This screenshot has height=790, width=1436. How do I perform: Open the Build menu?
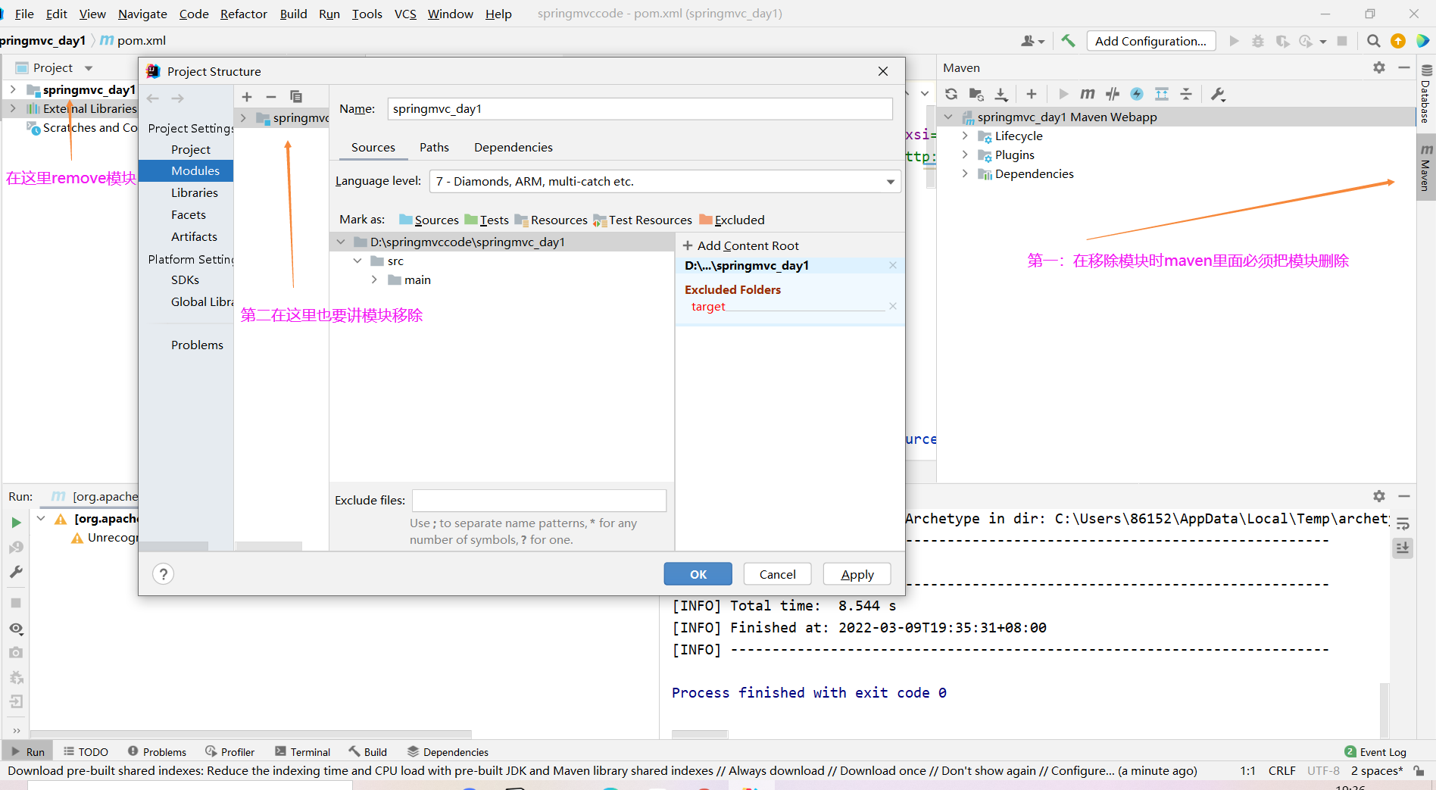pos(293,14)
